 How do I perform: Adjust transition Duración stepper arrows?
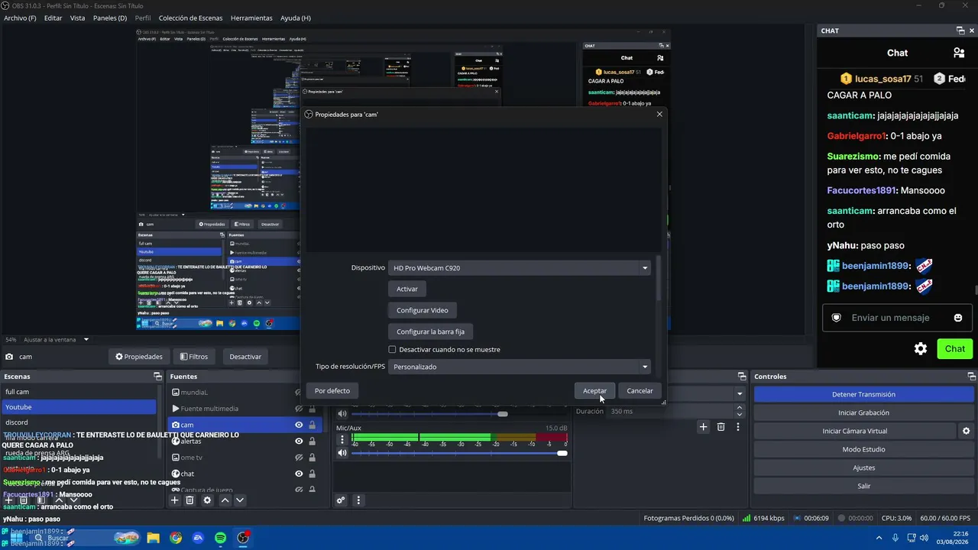(x=740, y=411)
